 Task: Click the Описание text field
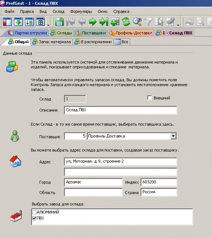(x=120, y=110)
